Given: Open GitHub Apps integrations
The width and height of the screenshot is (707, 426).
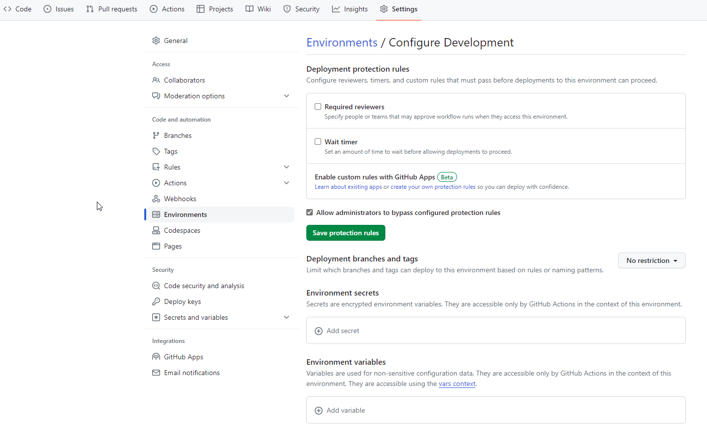Looking at the screenshot, I should pos(221,357).
